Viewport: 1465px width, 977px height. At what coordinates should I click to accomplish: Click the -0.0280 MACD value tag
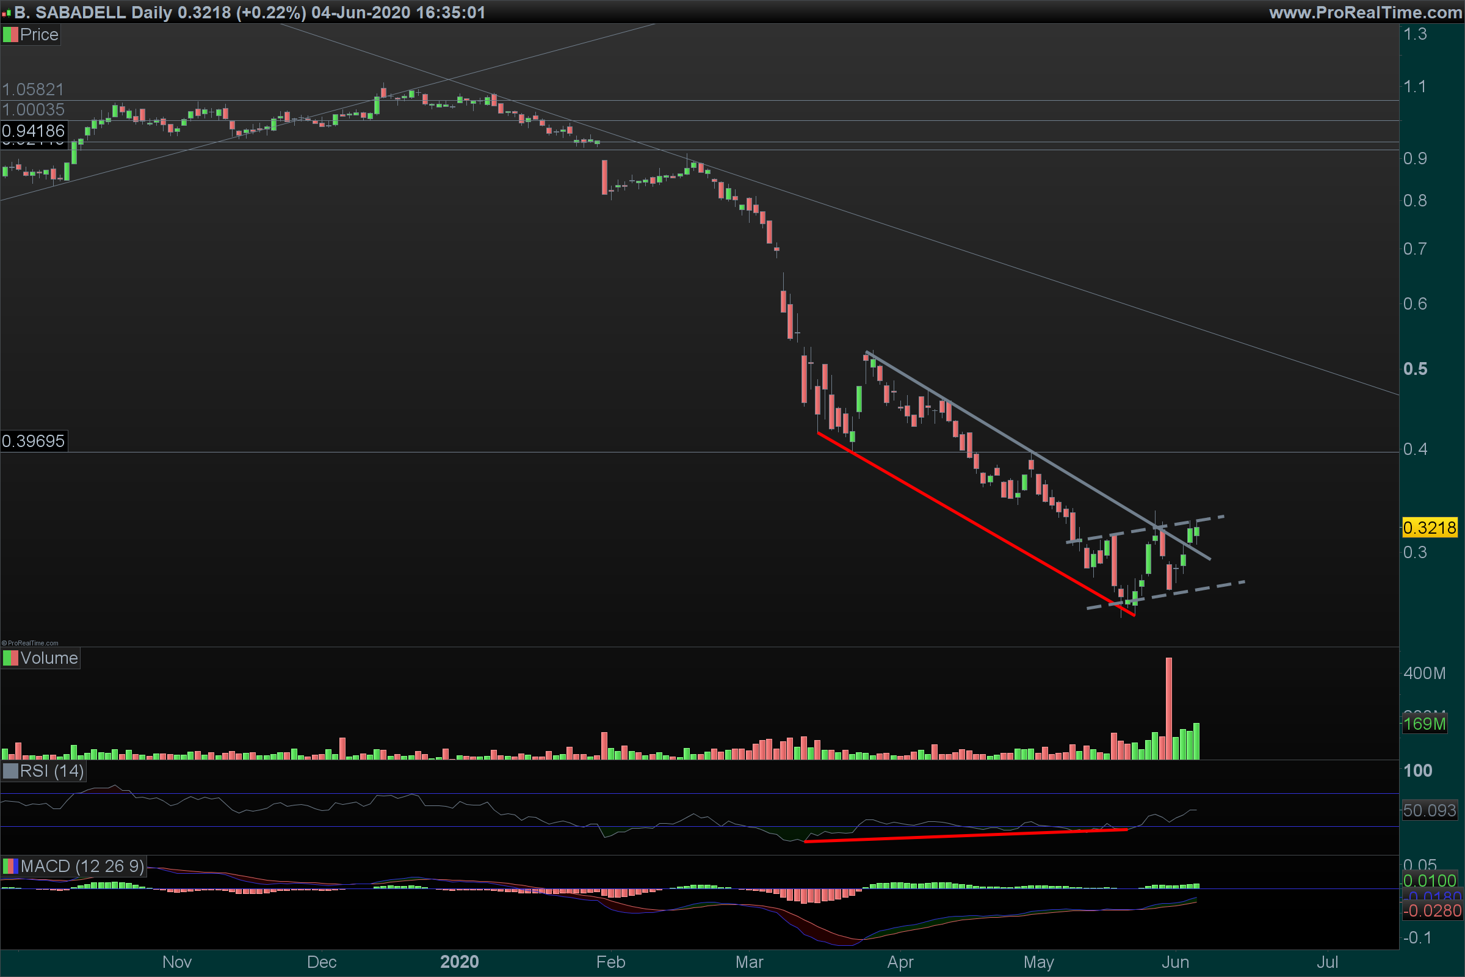pos(1432,910)
